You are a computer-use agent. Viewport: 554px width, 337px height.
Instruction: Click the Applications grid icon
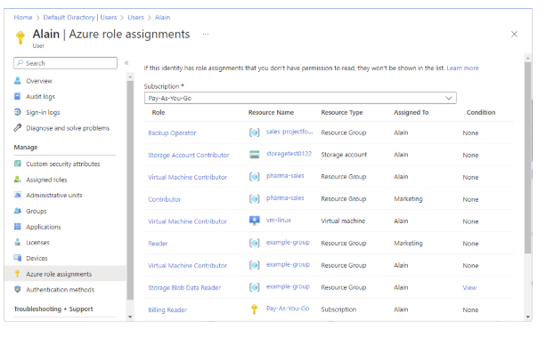[x=17, y=227]
